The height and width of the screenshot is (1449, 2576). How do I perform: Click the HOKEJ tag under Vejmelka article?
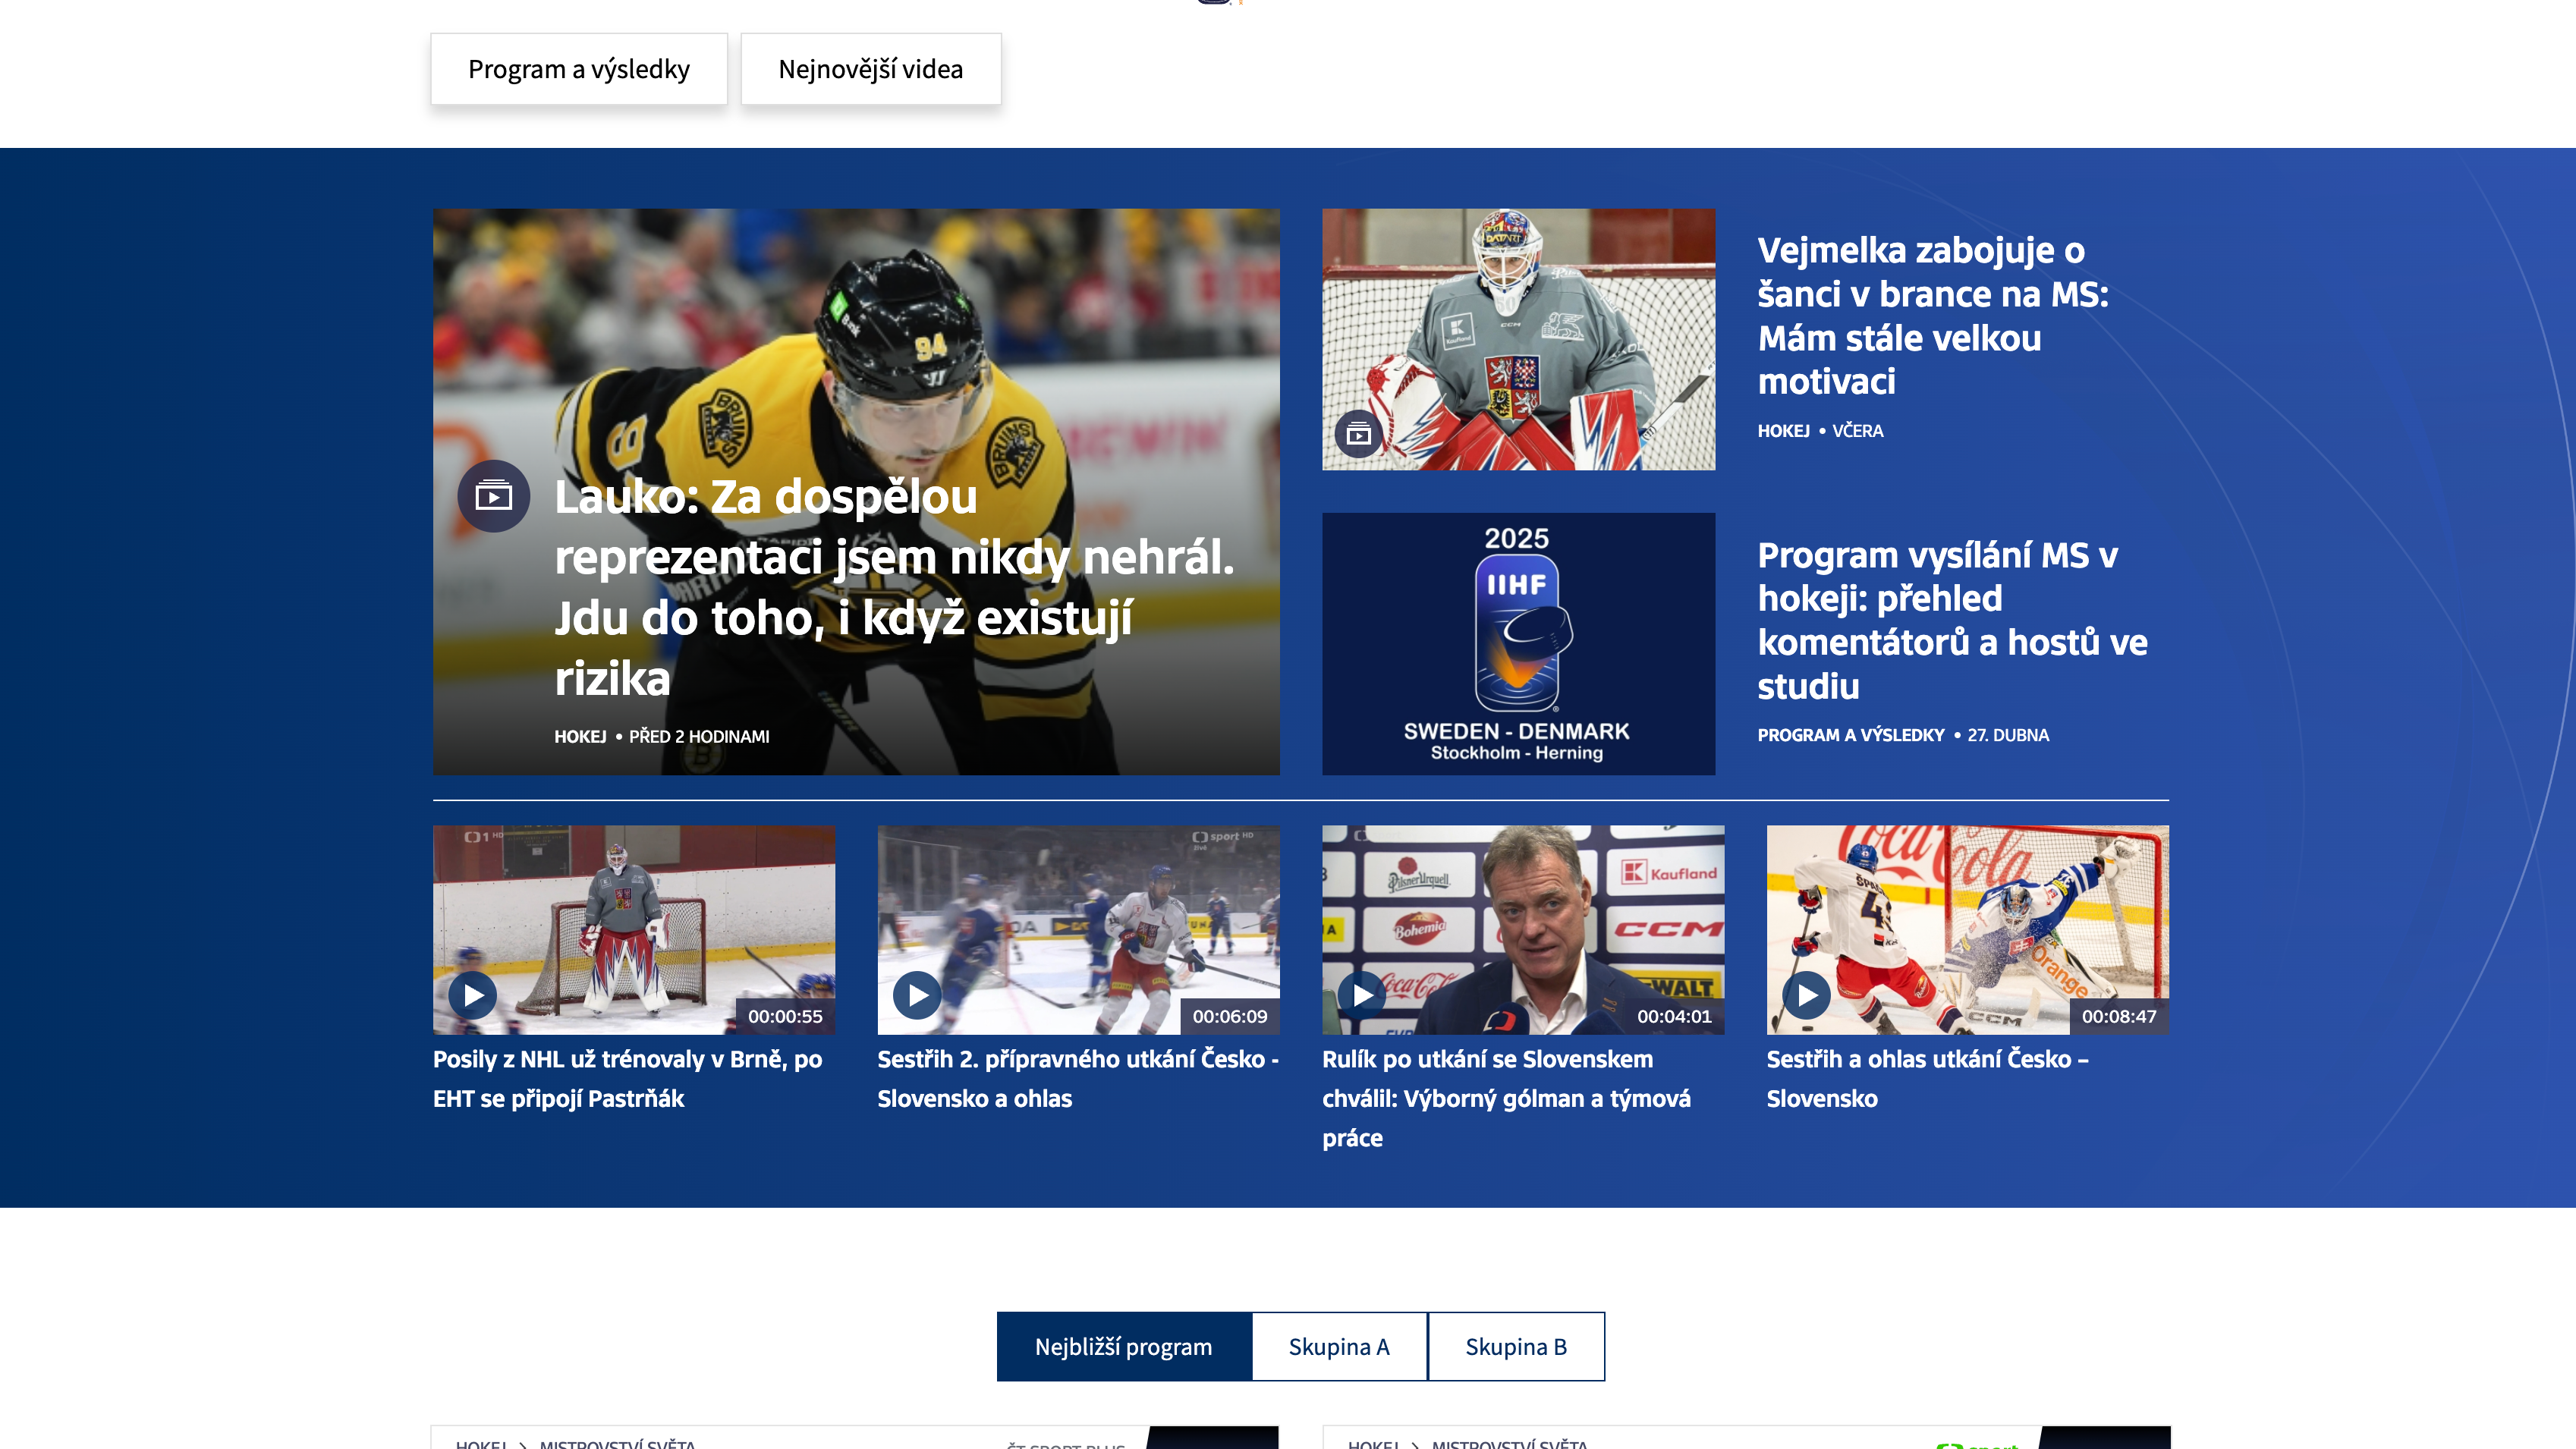pyautogui.click(x=1783, y=431)
